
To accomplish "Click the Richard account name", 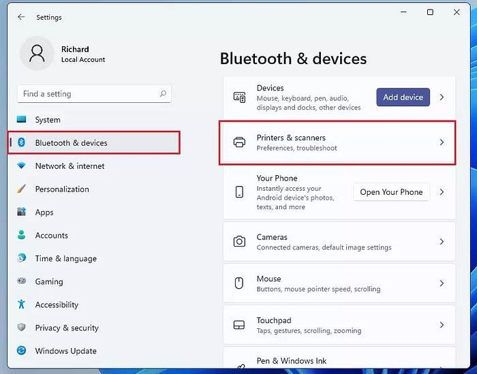I will tap(75, 49).
